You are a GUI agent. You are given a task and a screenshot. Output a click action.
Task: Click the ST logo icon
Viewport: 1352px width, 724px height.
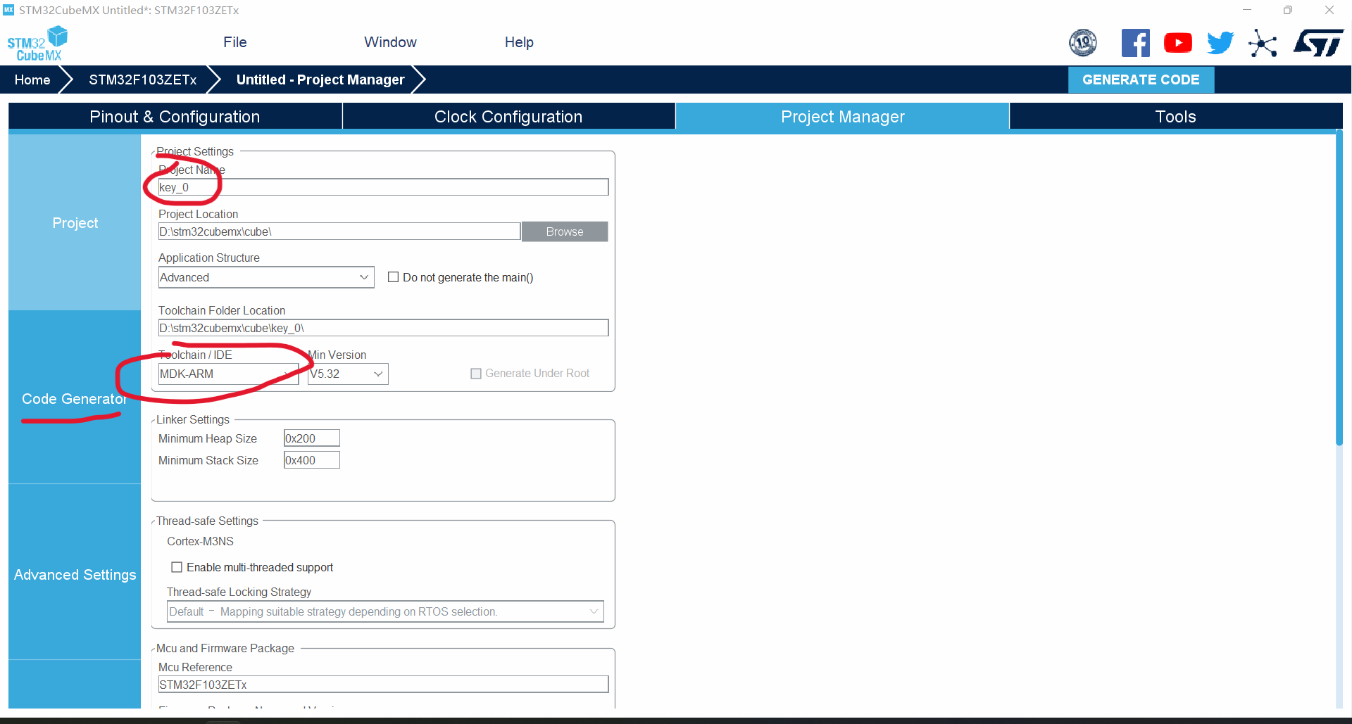coord(1318,43)
